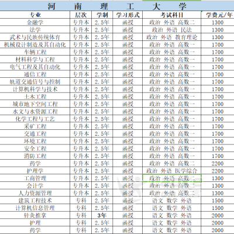Select the 武术与民族传统体育 cell
The height and width of the screenshot is (234, 234).
35,37
